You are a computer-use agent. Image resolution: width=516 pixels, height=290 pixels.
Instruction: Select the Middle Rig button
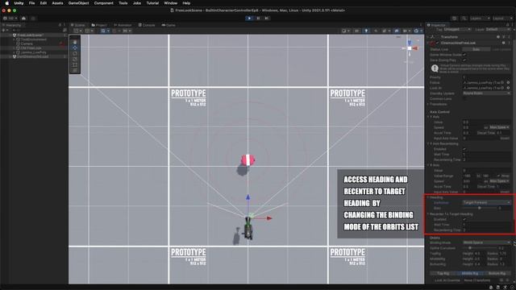click(470, 273)
